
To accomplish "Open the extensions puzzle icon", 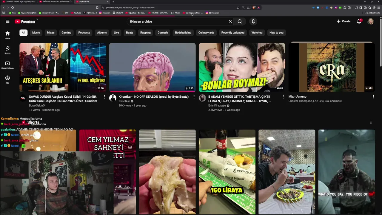I will (x=345, y=7).
